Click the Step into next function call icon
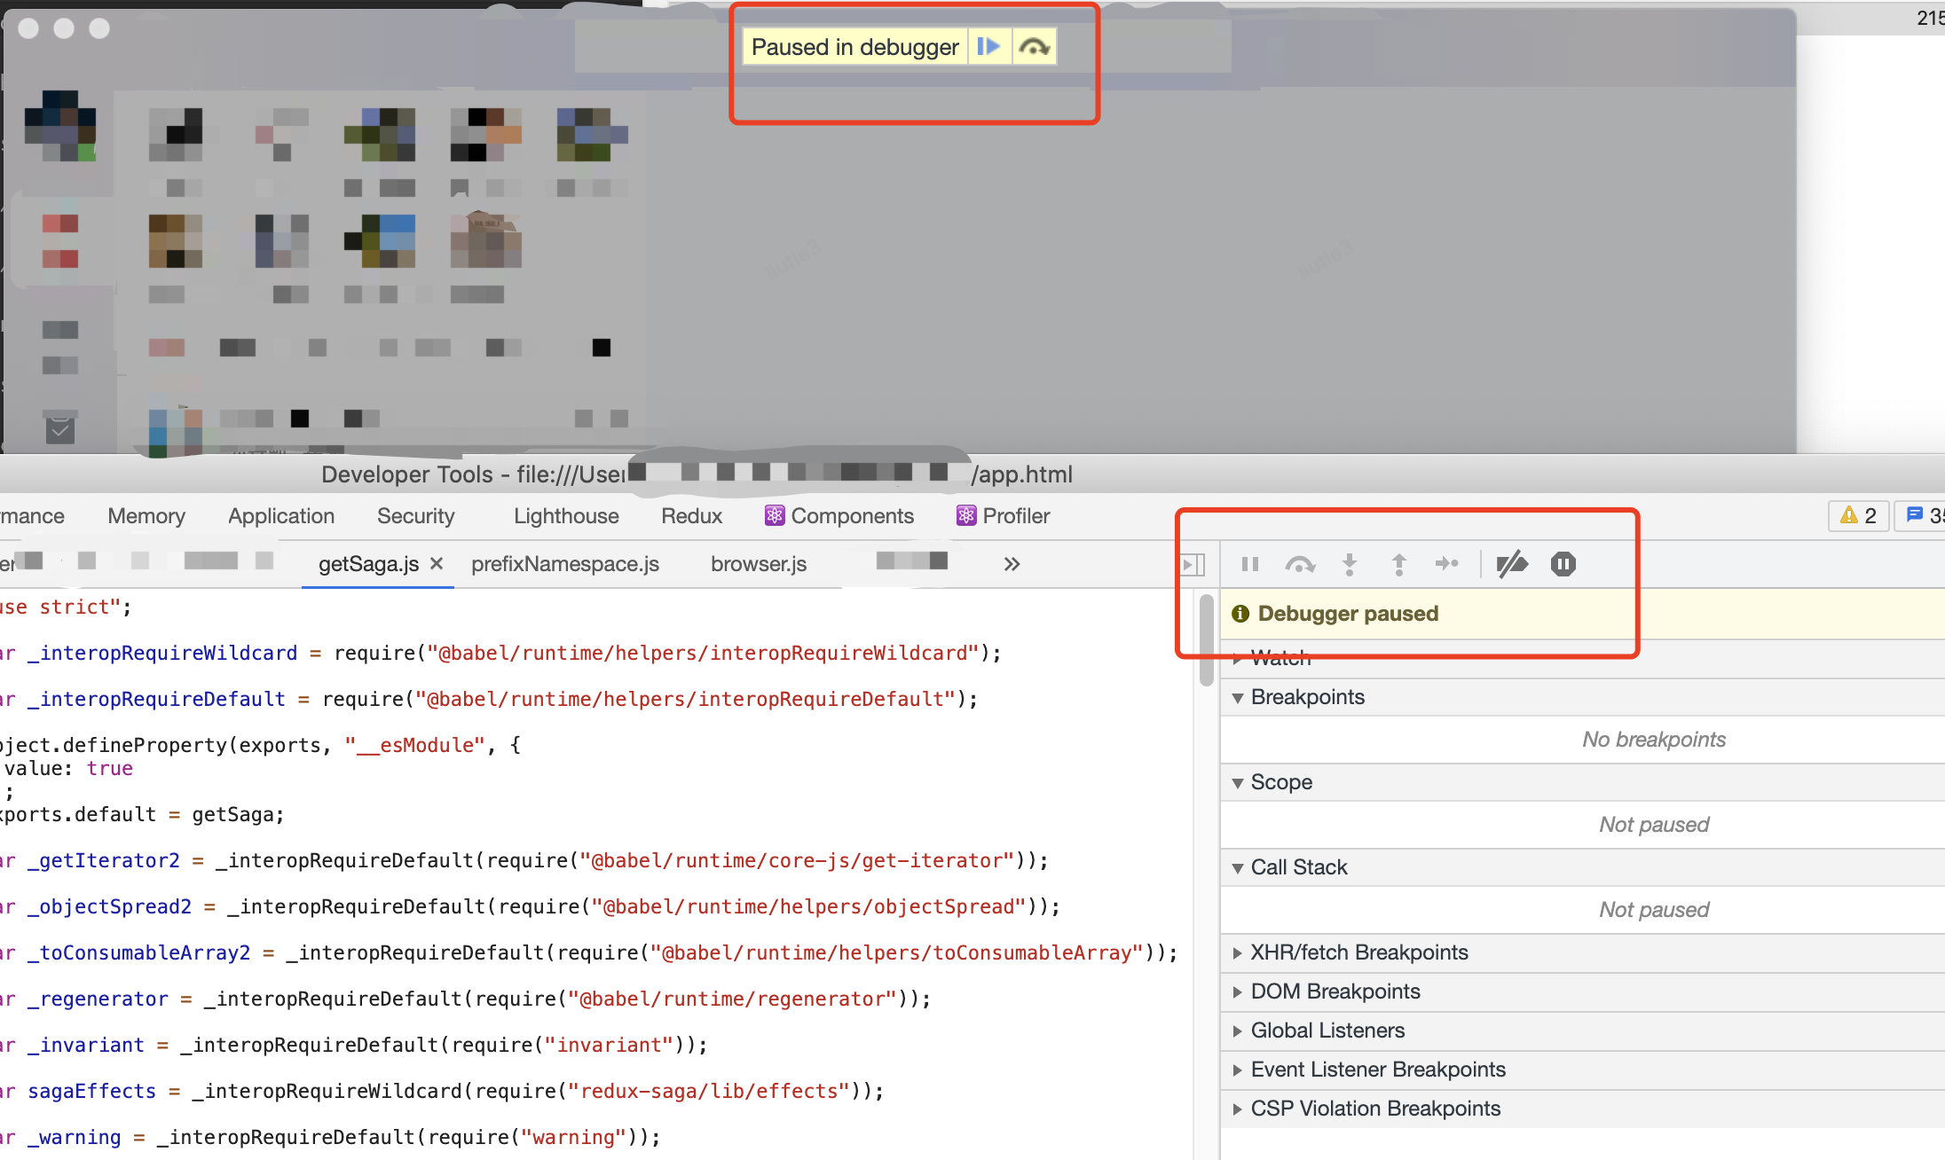This screenshot has width=1945, height=1160. click(1349, 564)
